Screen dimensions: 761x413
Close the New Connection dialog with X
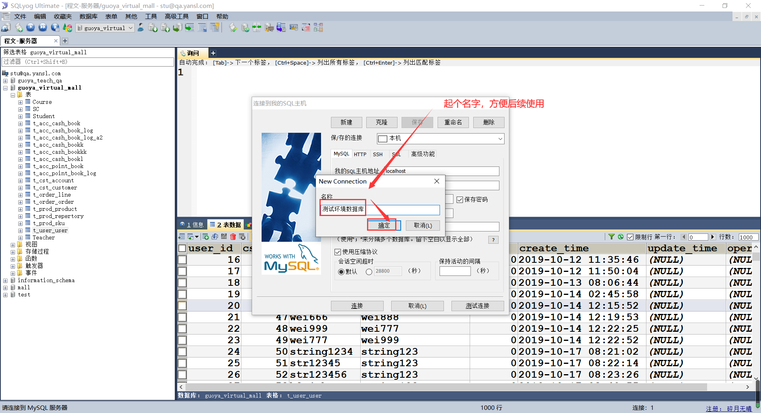coord(437,181)
